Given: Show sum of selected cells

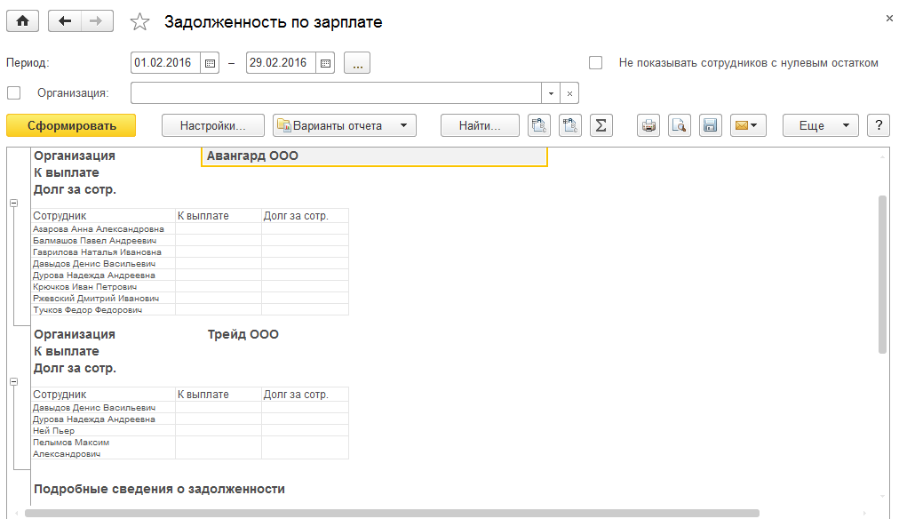Looking at the screenshot, I should click(601, 125).
